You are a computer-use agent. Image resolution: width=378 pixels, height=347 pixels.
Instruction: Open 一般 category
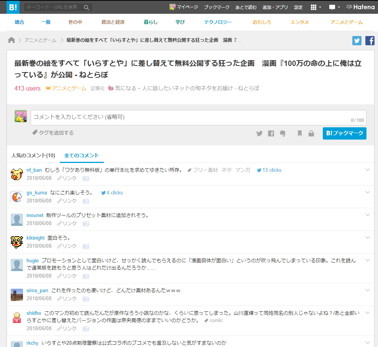pyautogui.click(x=46, y=22)
